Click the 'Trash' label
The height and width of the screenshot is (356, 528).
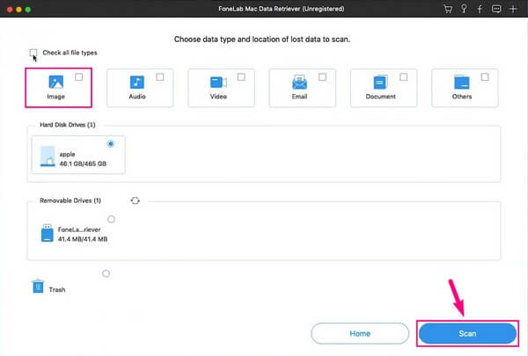coord(57,290)
